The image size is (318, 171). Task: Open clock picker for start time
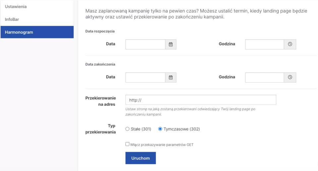[x=290, y=44]
